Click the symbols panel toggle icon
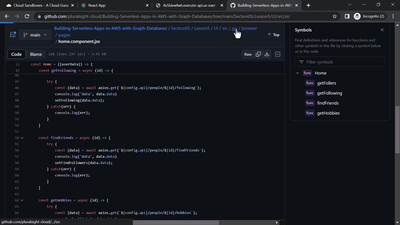The height and width of the screenshot is (225, 400). (x=277, y=54)
